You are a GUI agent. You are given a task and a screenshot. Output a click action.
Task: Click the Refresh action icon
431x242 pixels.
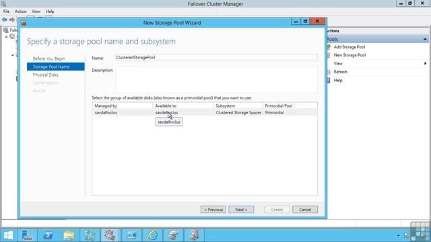point(329,72)
